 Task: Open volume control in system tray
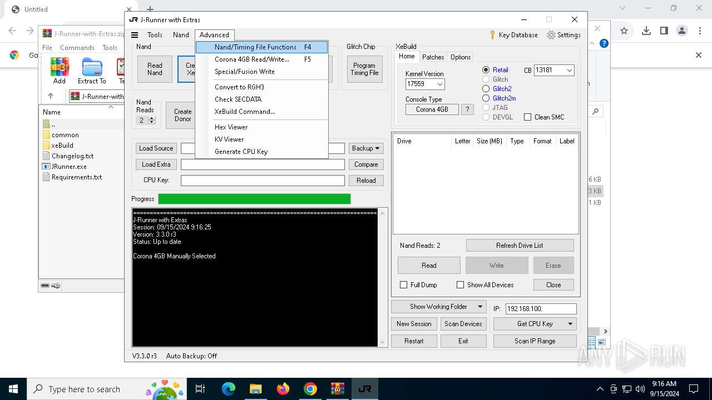(640, 389)
